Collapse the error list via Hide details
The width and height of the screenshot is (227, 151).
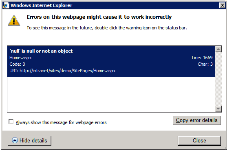29,140
